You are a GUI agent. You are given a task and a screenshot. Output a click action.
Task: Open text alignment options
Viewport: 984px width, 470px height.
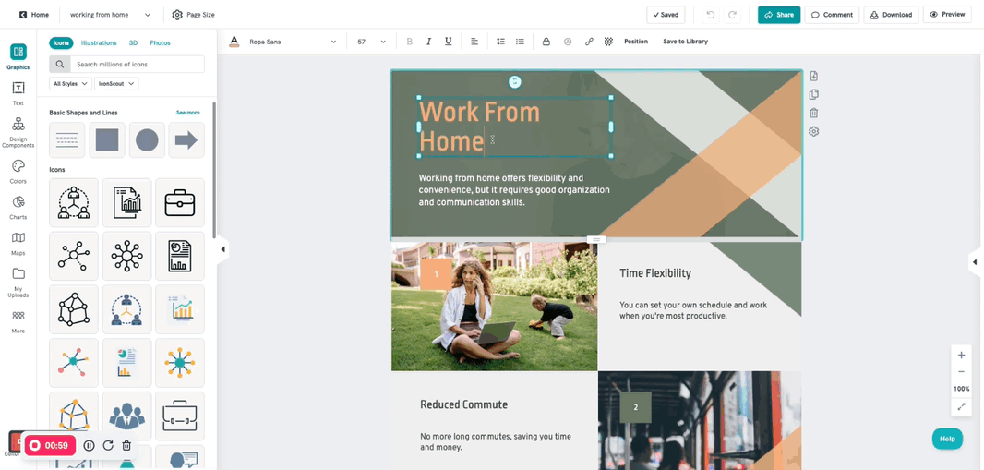pos(474,42)
